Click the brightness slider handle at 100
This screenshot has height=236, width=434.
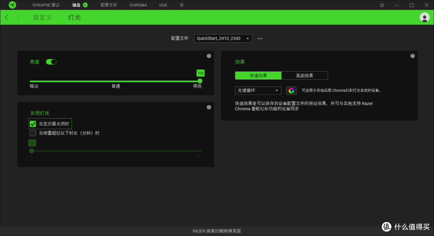point(200,81)
